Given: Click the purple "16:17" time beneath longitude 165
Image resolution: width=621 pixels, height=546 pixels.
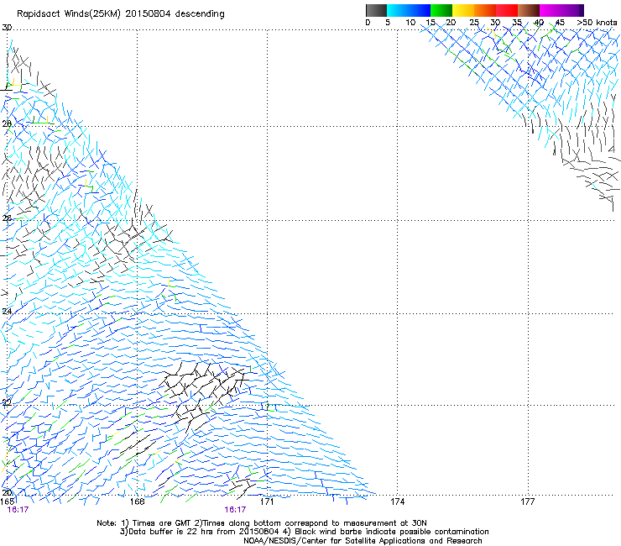Looking at the screenshot, I should coord(18,510).
